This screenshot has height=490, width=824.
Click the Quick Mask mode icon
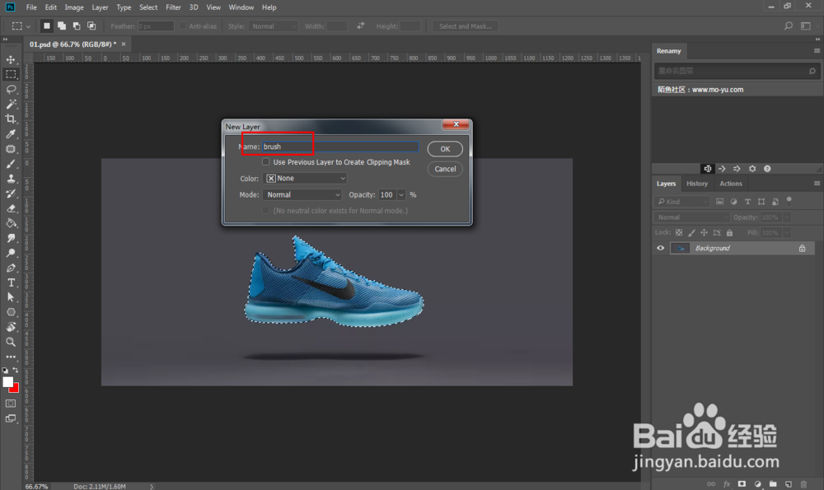coord(11,404)
